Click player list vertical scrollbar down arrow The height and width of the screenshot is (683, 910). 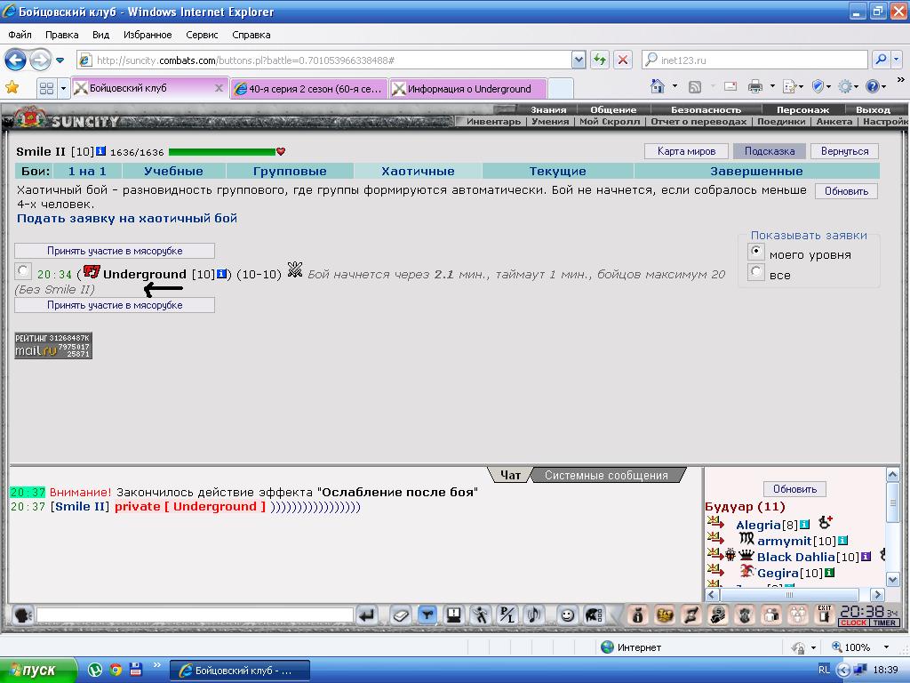point(893,578)
